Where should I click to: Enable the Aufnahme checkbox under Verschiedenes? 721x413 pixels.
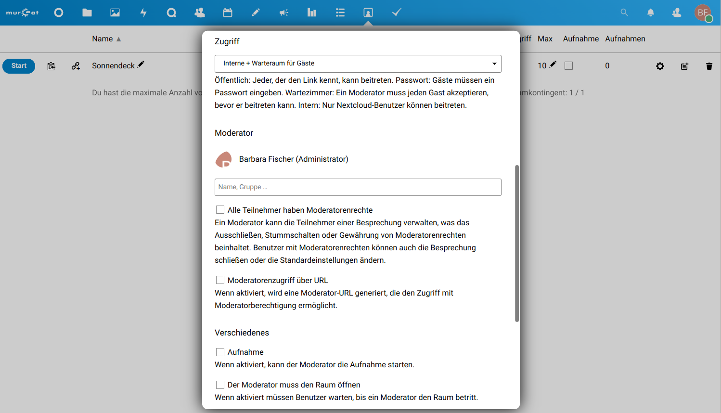point(220,352)
